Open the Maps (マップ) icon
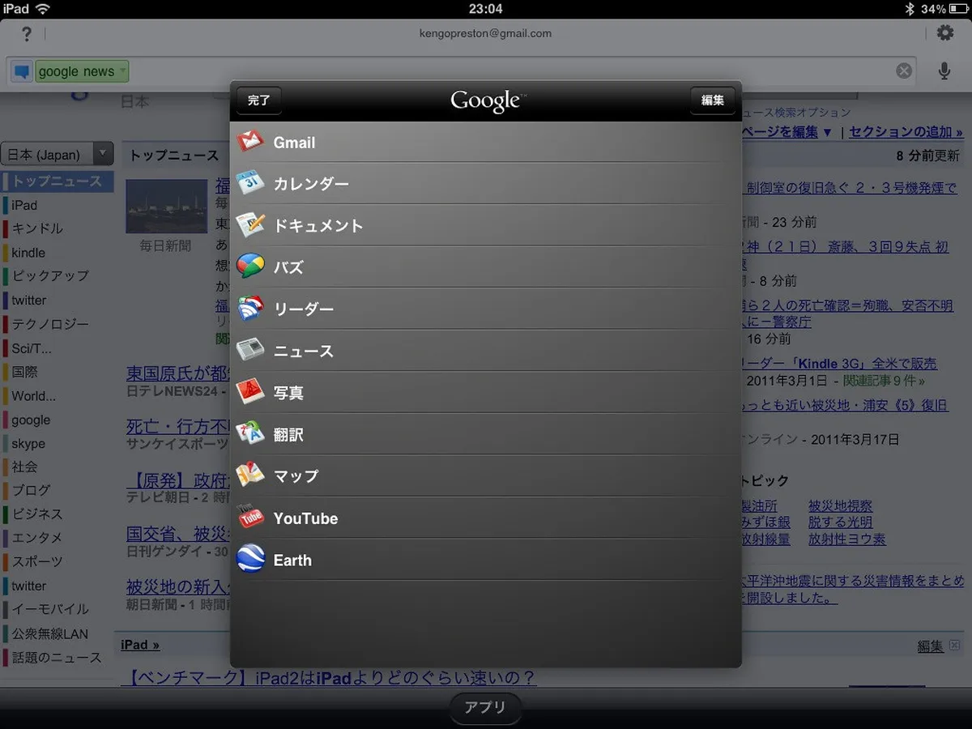 click(250, 475)
